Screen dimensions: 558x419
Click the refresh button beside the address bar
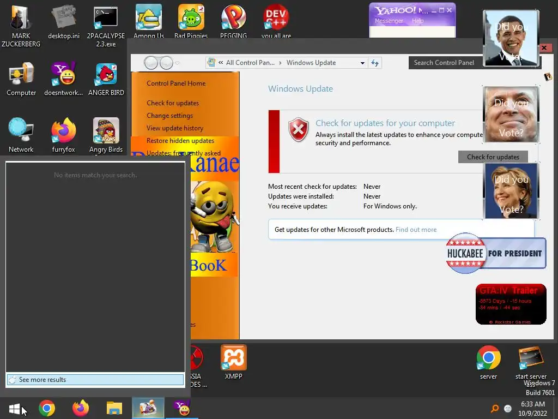375,63
